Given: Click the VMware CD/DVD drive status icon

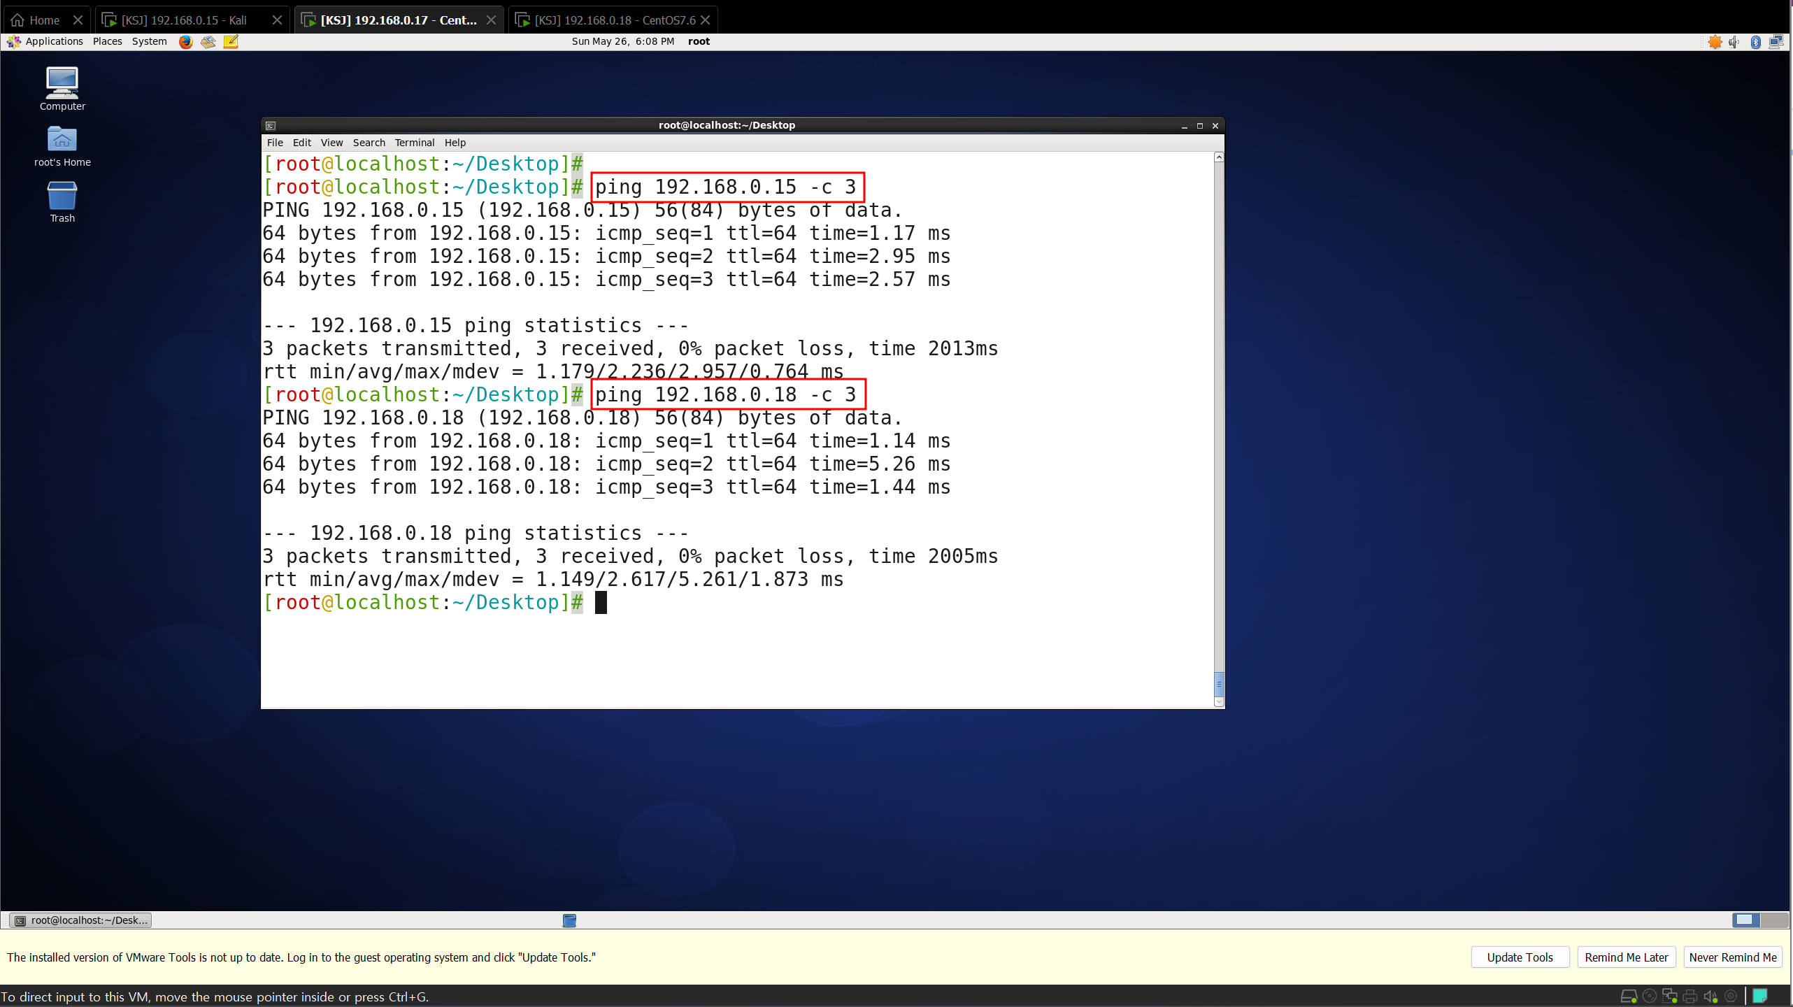Looking at the screenshot, I should coord(1649,997).
